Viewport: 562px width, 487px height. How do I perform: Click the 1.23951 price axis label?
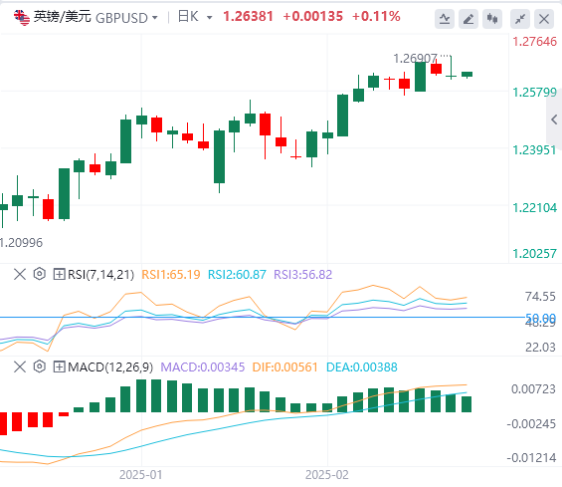(534, 150)
